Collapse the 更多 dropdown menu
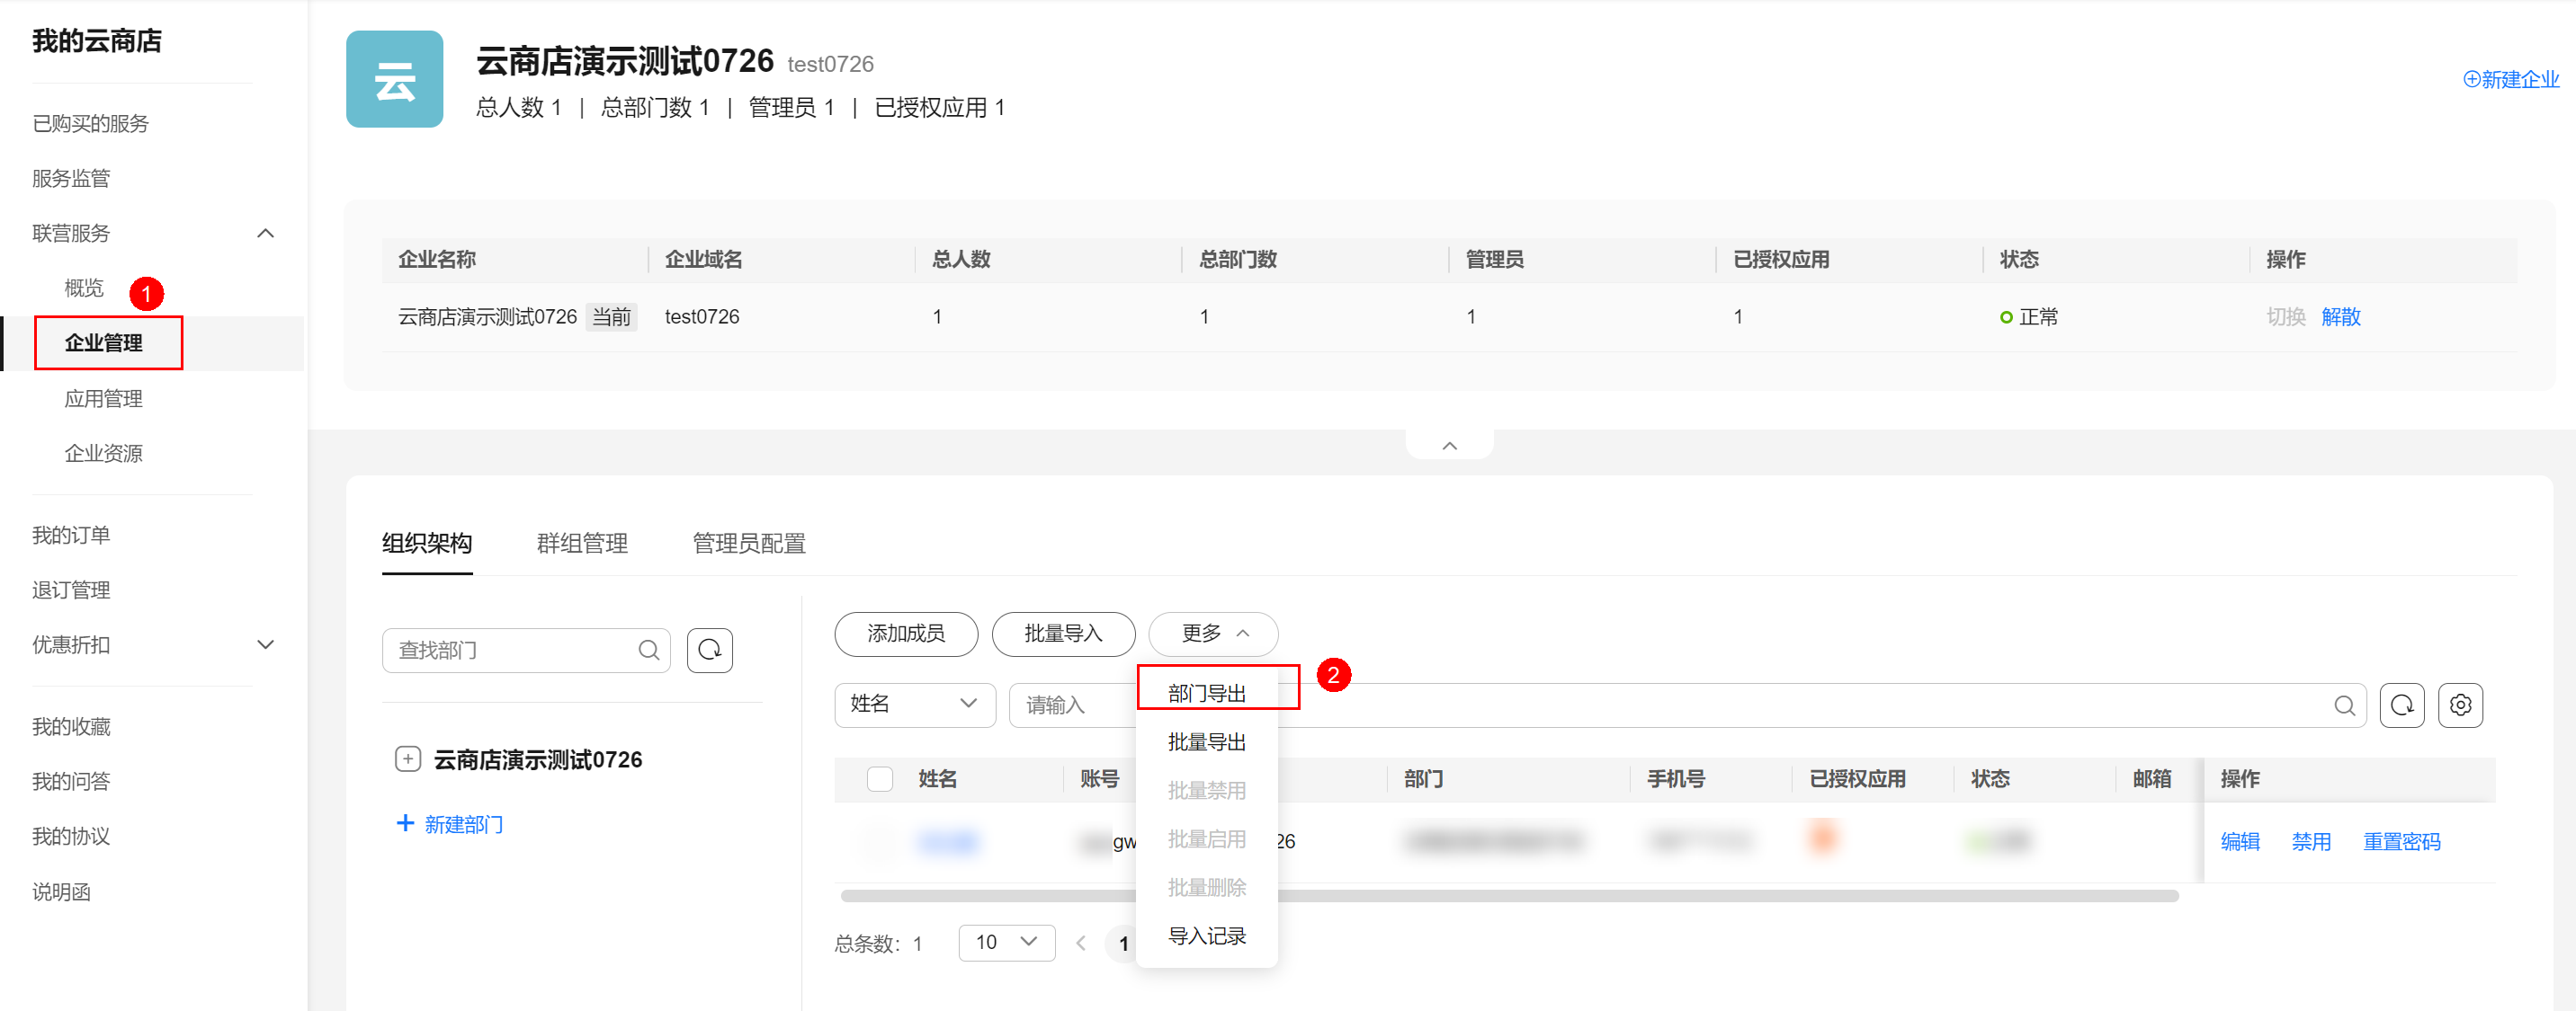The image size is (2576, 1011). click(1213, 634)
